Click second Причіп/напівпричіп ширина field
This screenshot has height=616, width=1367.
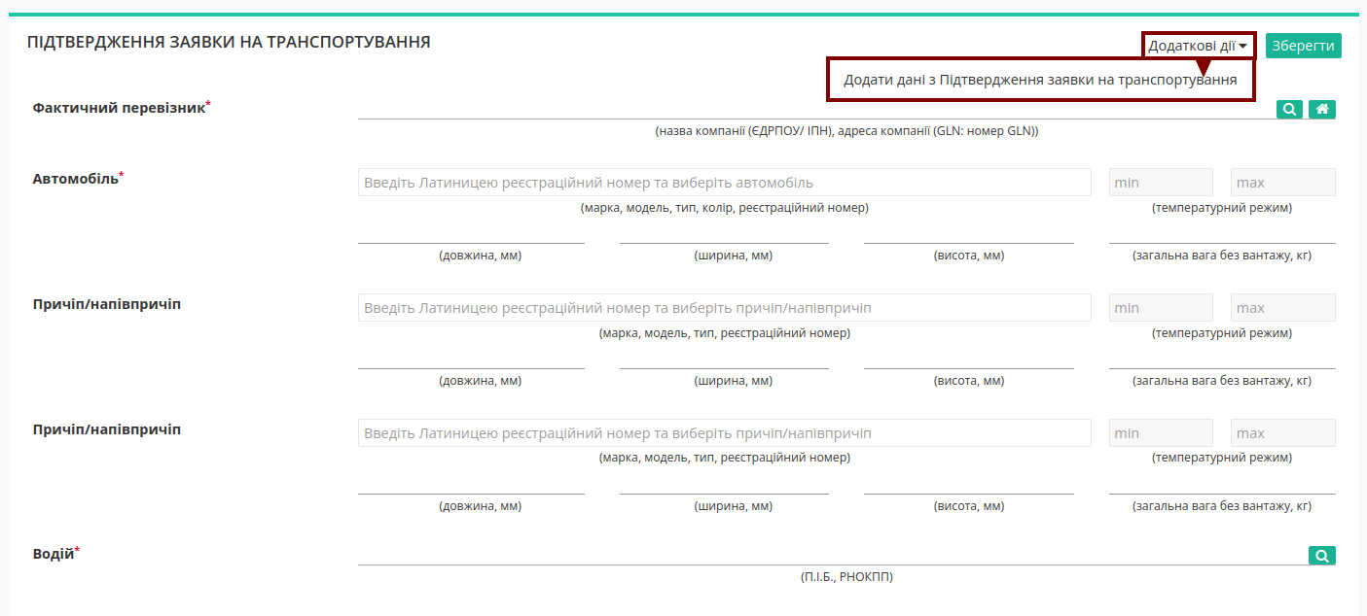tap(724, 483)
